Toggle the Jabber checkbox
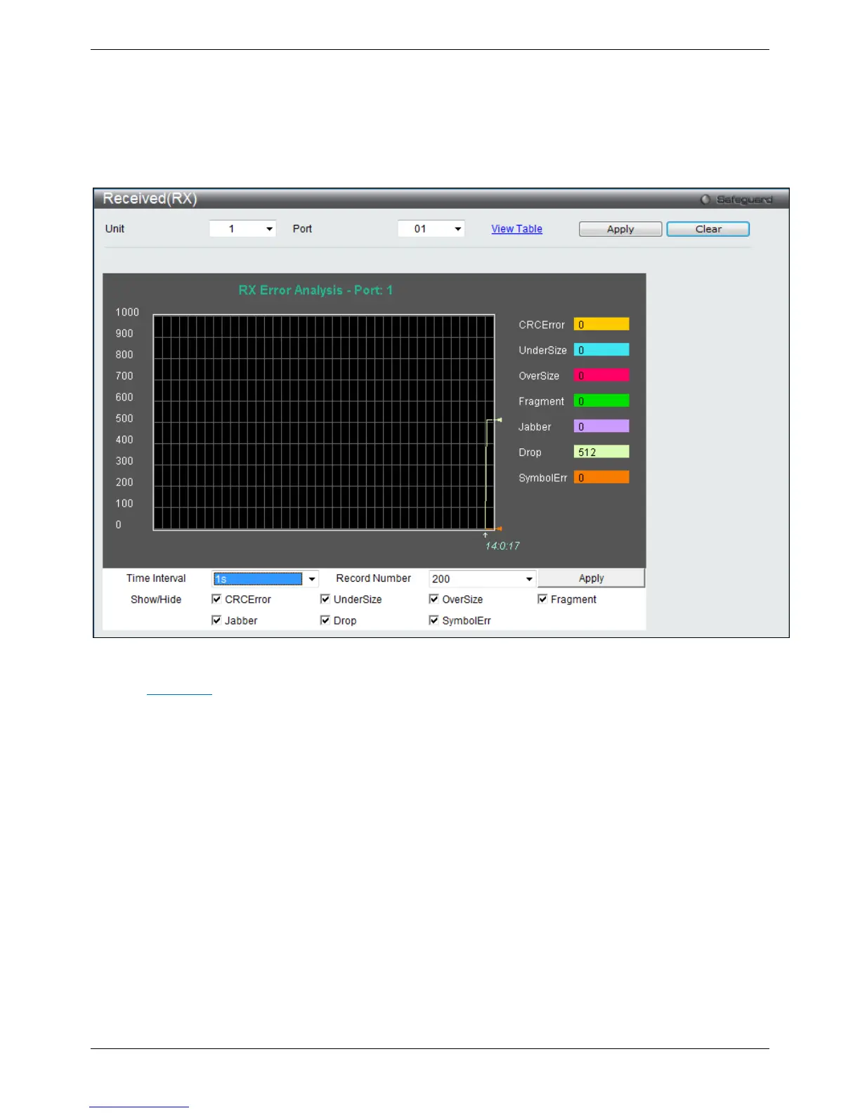Image resolution: width=860 pixels, height=1113 pixels. (216, 620)
